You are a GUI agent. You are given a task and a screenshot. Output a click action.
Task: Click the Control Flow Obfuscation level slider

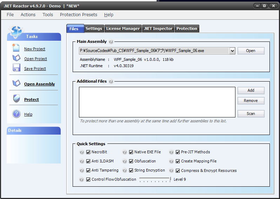(x=155, y=179)
